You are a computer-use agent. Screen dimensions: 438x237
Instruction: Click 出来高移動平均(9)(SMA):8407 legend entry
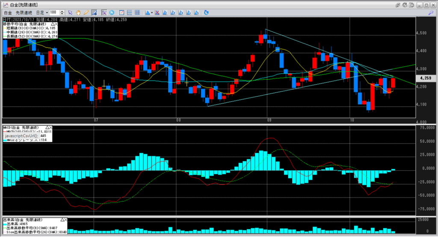(30, 228)
